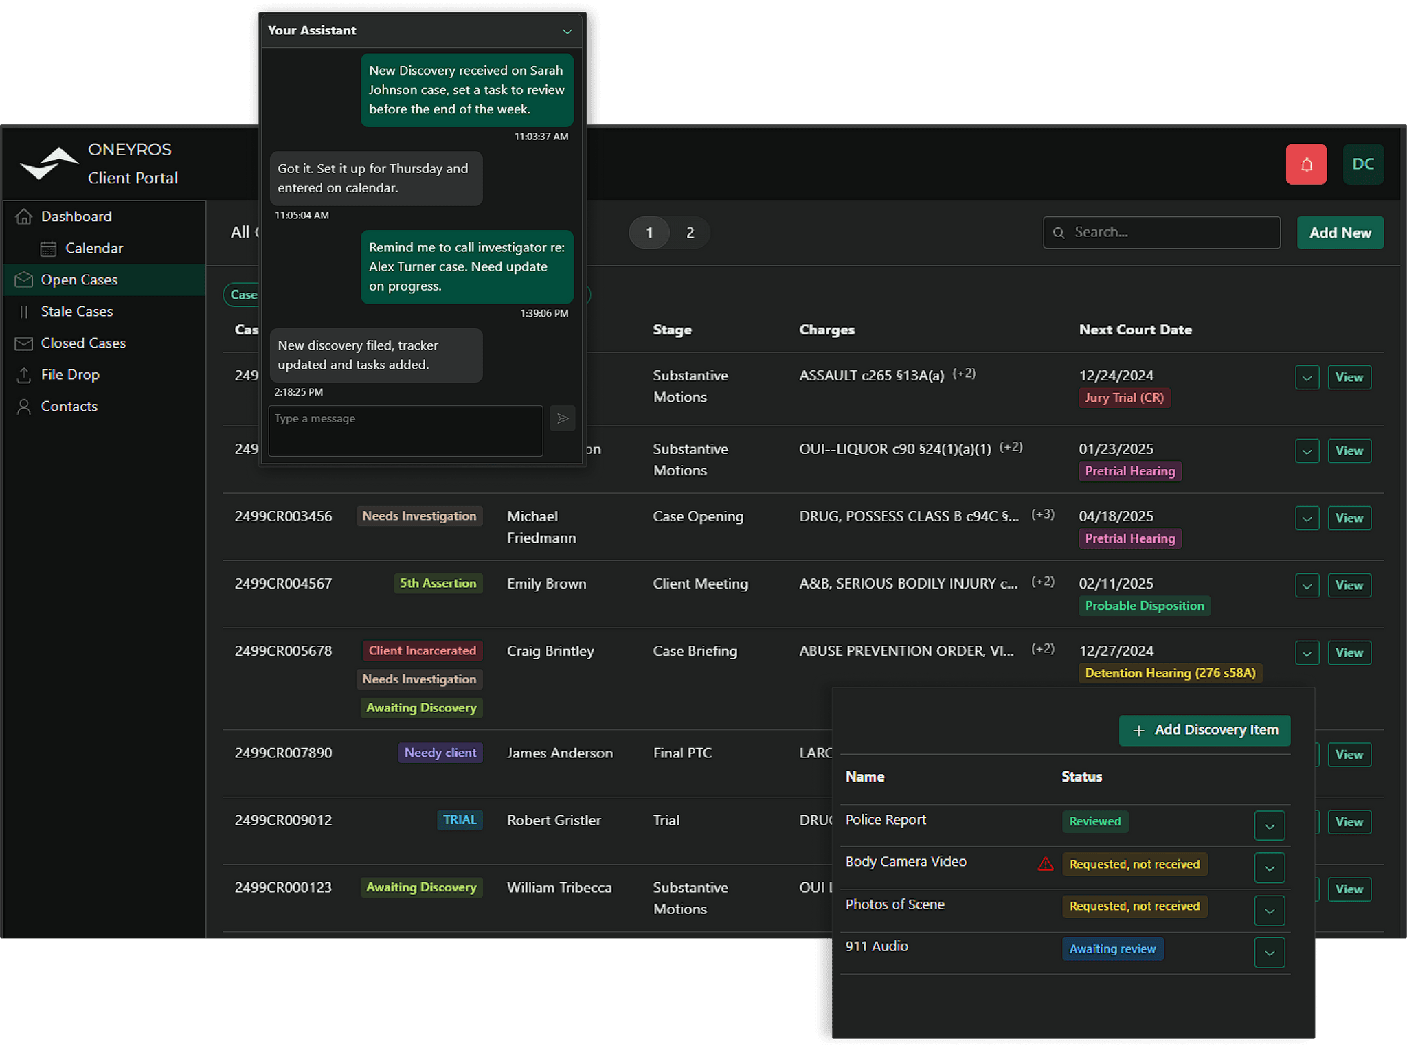Switch to page 1 of cases

[649, 233]
